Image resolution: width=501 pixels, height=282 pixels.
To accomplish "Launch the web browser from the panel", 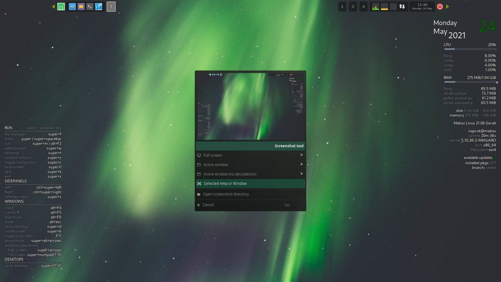I will click(x=99, y=7).
